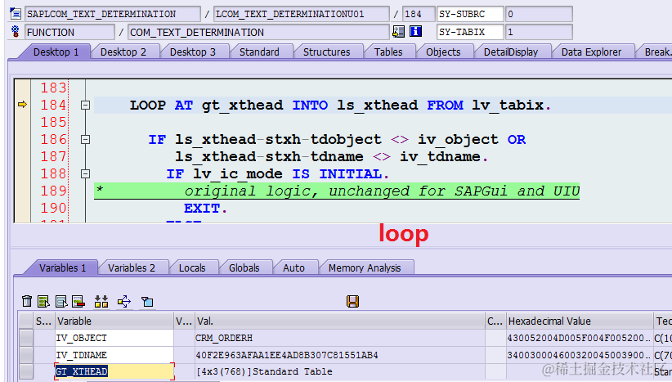Click the hexadecimal value of IV_OBJECT
This screenshot has width=672, height=382.
580,338
